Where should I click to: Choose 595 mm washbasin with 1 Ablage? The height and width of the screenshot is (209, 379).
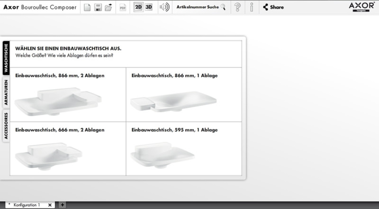pyautogui.click(x=184, y=149)
